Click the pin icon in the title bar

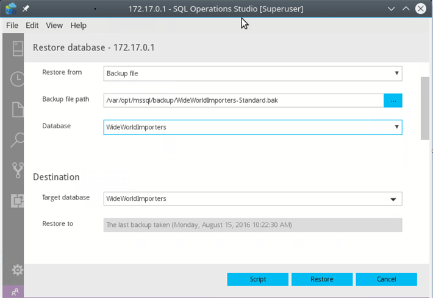[26, 9]
